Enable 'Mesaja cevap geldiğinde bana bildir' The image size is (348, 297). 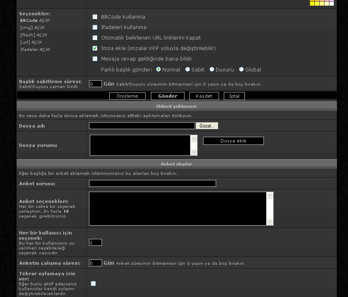tap(95, 59)
